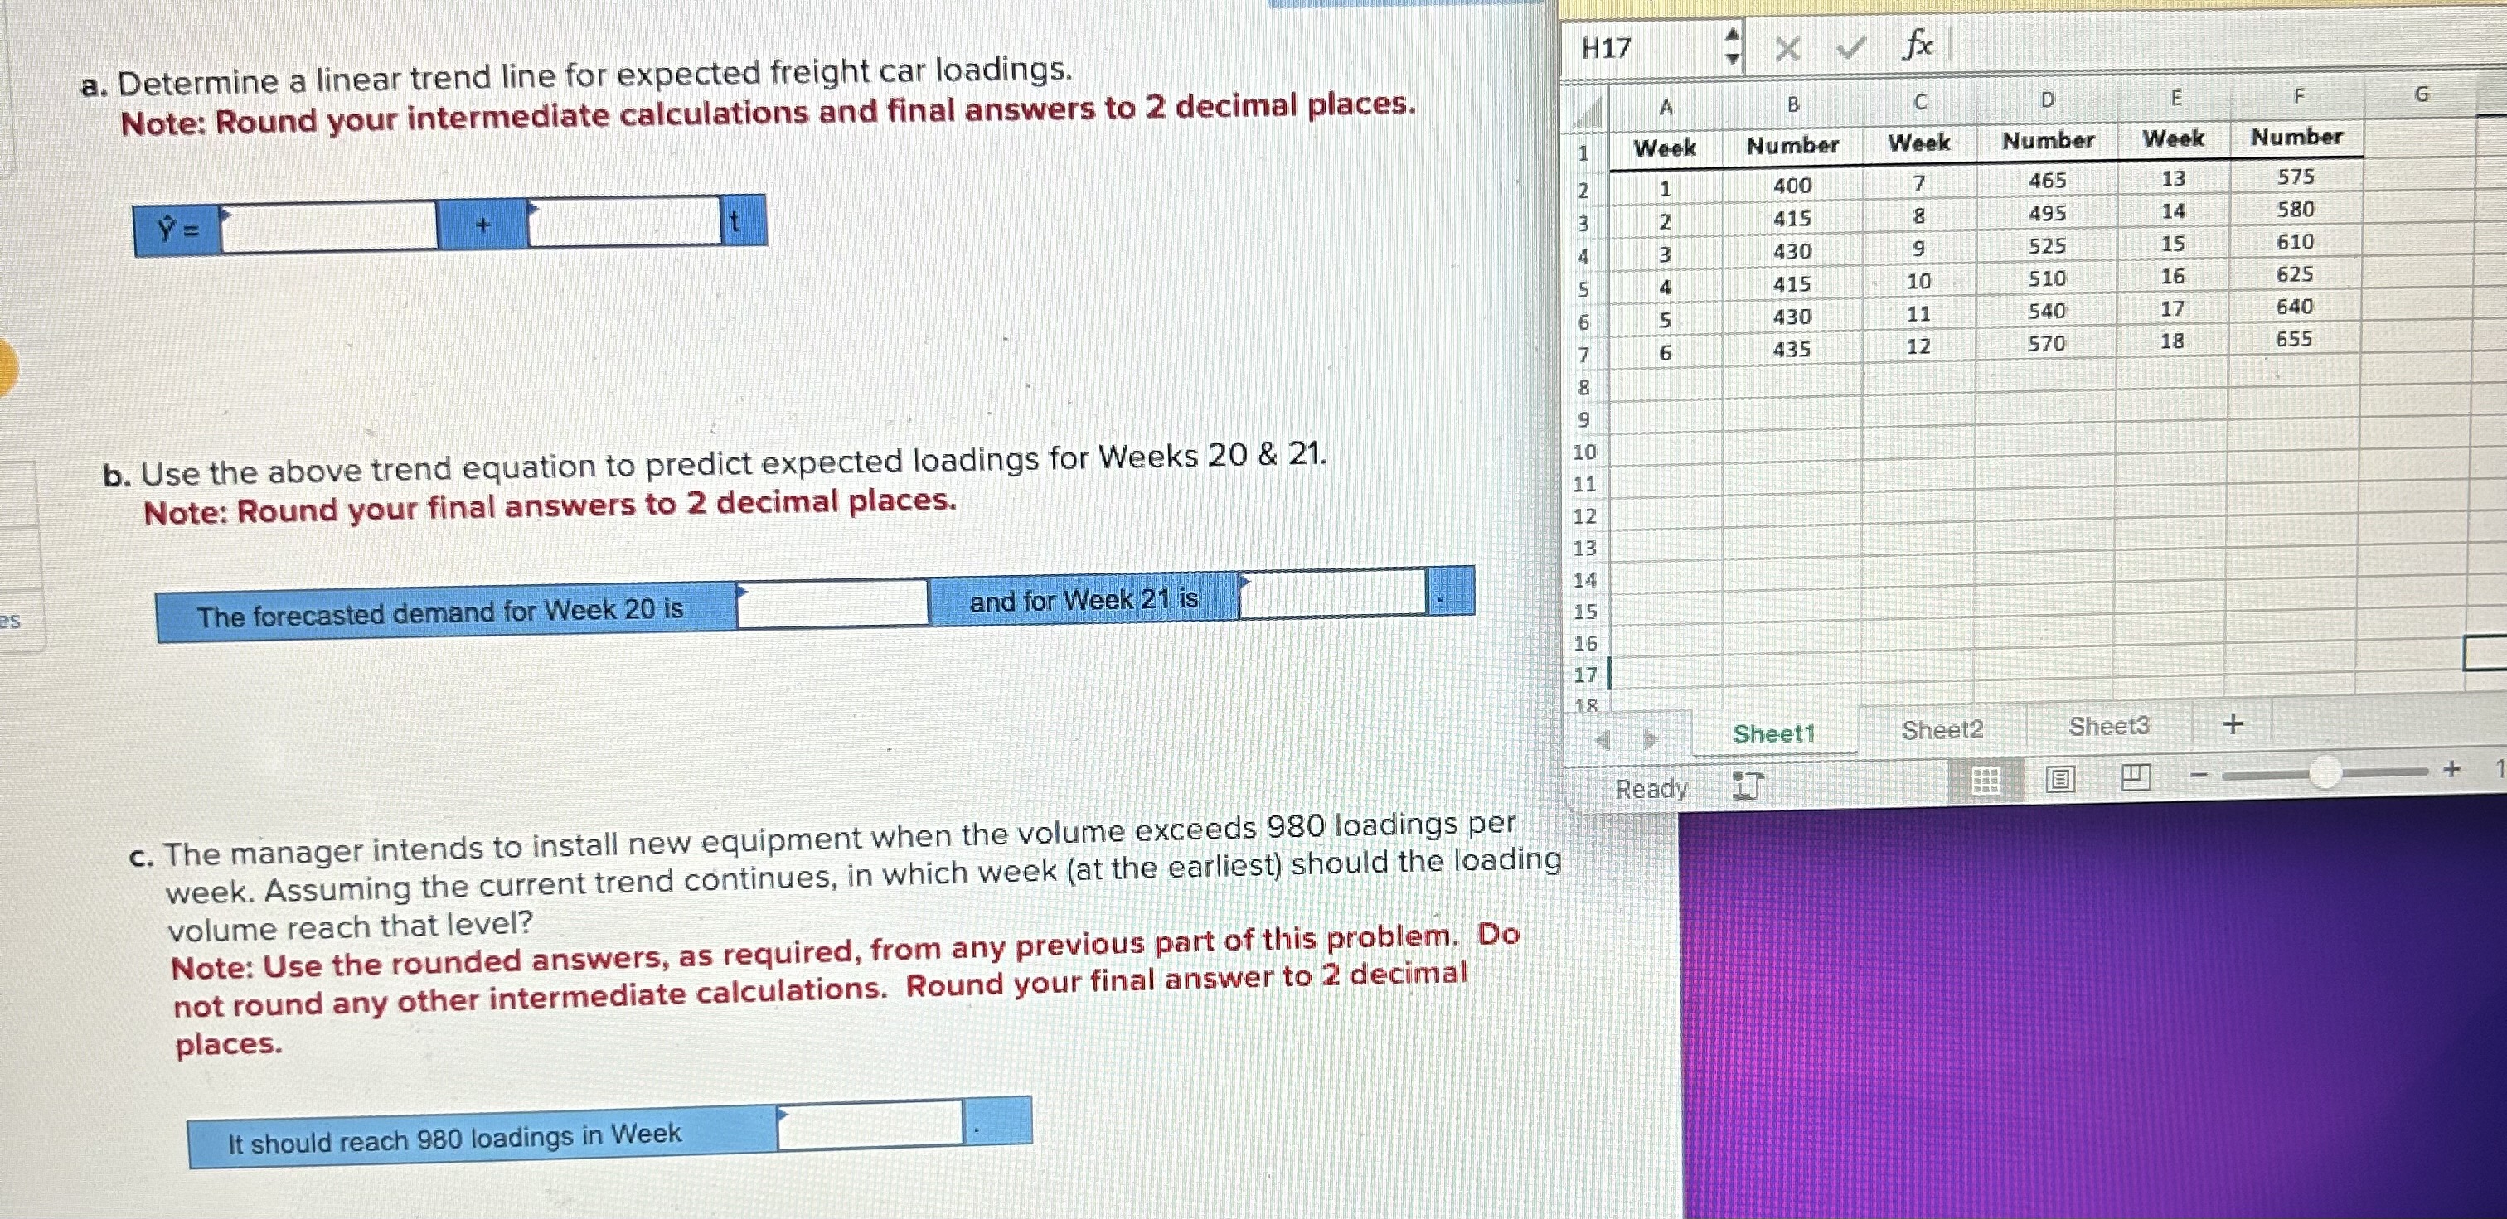
Task: Switch to Page Layout view
Action: 2059,778
